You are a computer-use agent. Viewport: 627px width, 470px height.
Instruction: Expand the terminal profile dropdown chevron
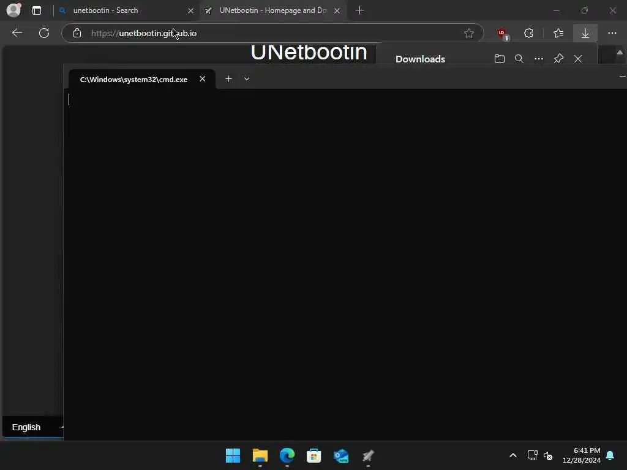point(247,79)
